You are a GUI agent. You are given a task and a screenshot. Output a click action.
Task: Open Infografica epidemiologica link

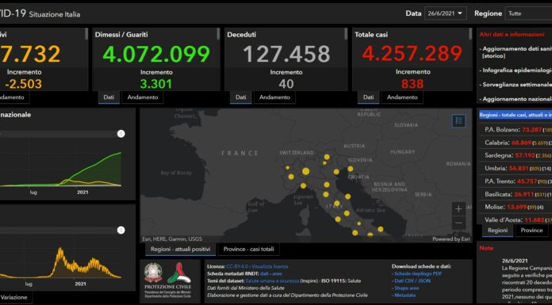pos(516,71)
